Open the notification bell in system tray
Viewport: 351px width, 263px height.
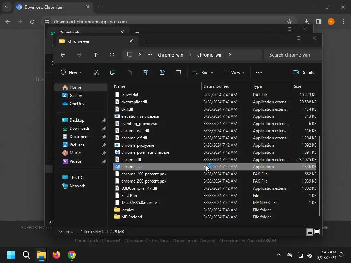(x=342, y=255)
